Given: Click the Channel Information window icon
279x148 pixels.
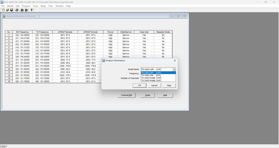Looking at the screenshot, I should tap(4, 16).
